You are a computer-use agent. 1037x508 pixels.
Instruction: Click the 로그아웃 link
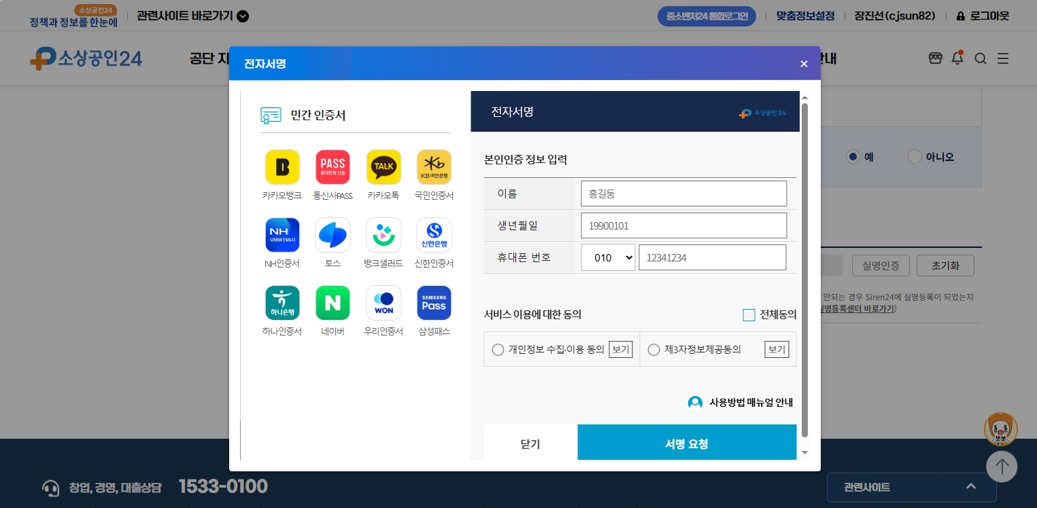pos(983,16)
